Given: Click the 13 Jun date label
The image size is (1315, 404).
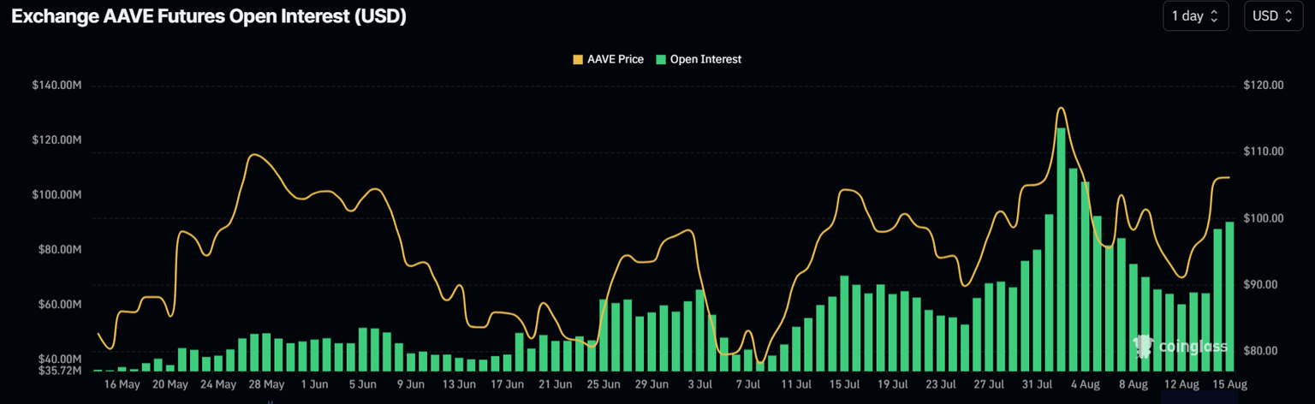Looking at the screenshot, I should click(458, 385).
